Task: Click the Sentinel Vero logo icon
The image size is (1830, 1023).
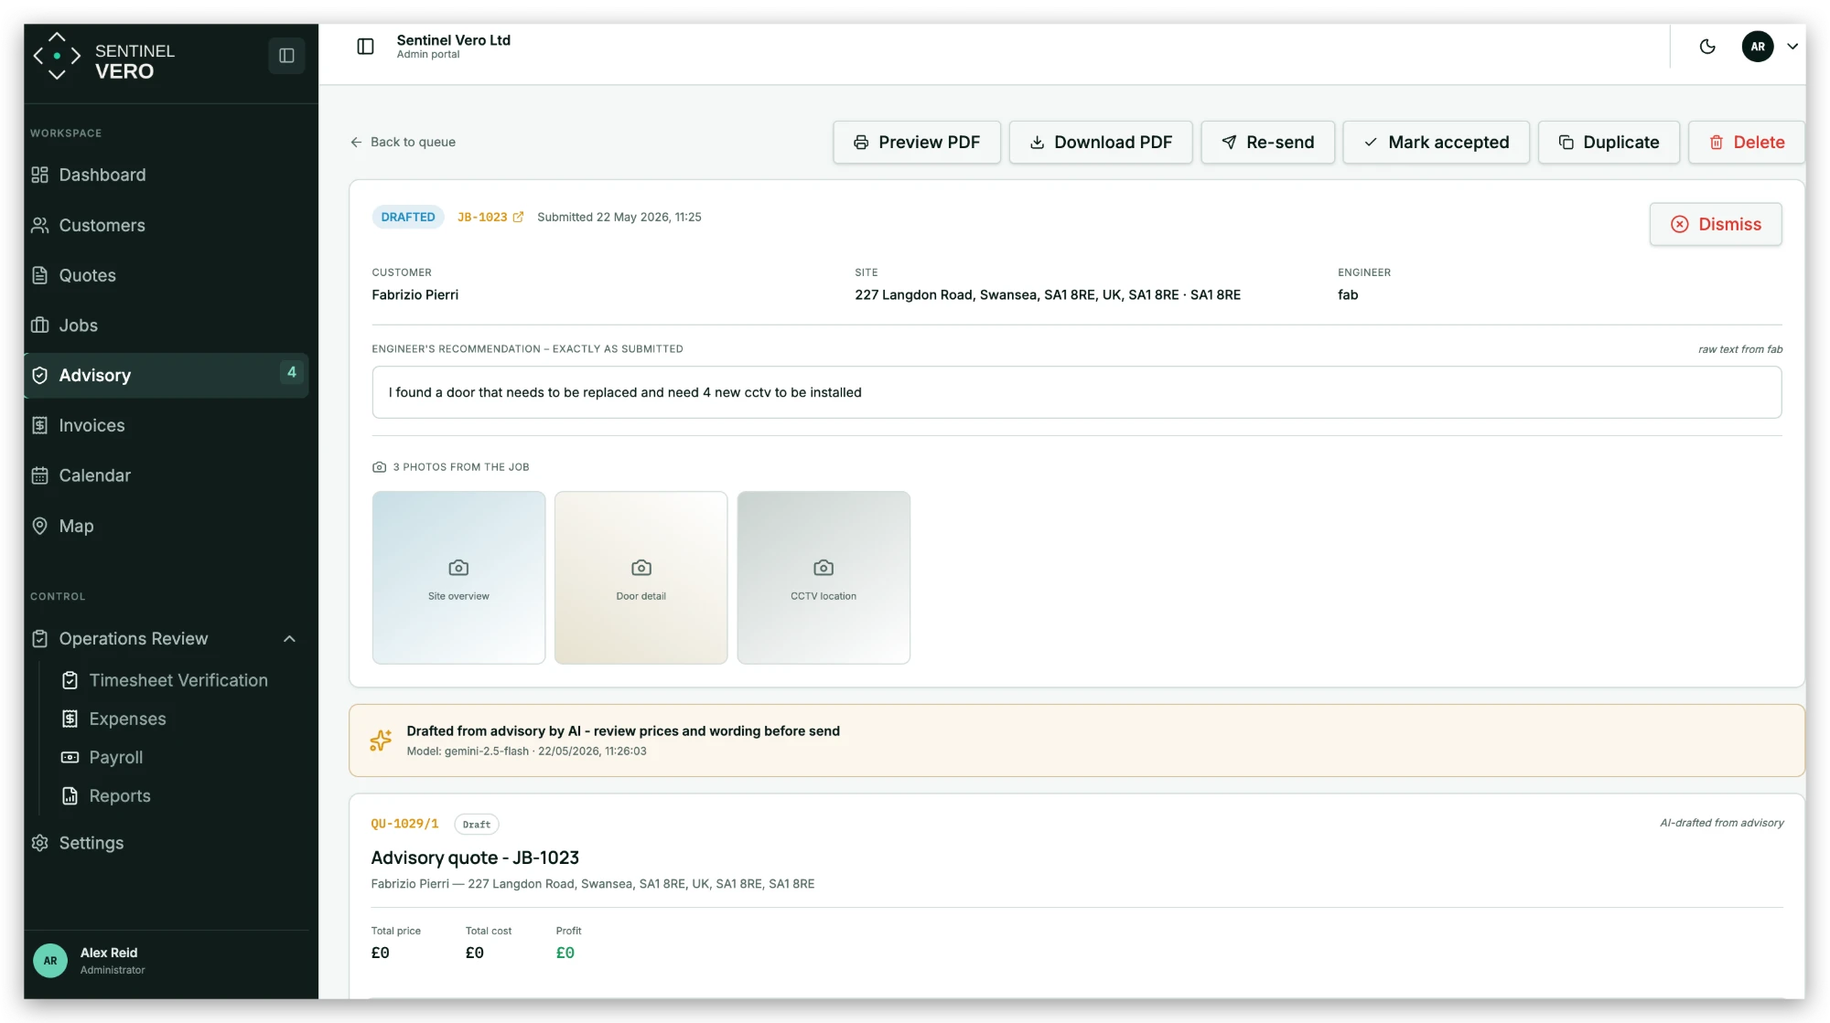Action: tap(57, 56)
